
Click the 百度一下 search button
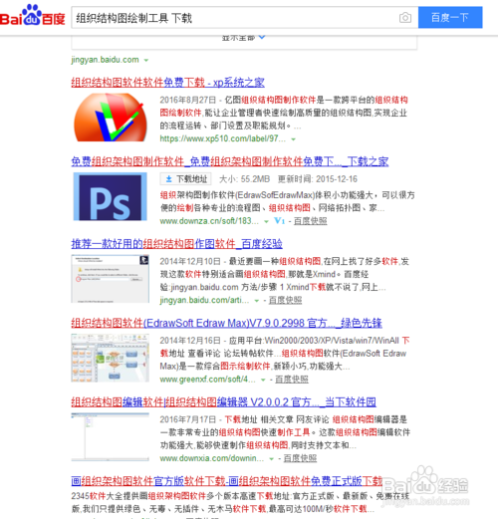point(450,17)
